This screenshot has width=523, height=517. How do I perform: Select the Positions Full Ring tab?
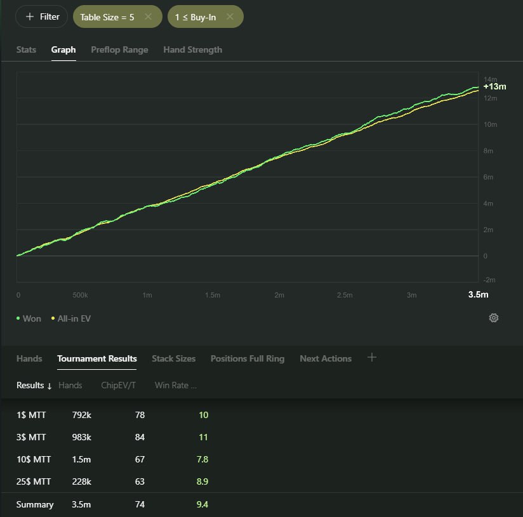(247, 358)
